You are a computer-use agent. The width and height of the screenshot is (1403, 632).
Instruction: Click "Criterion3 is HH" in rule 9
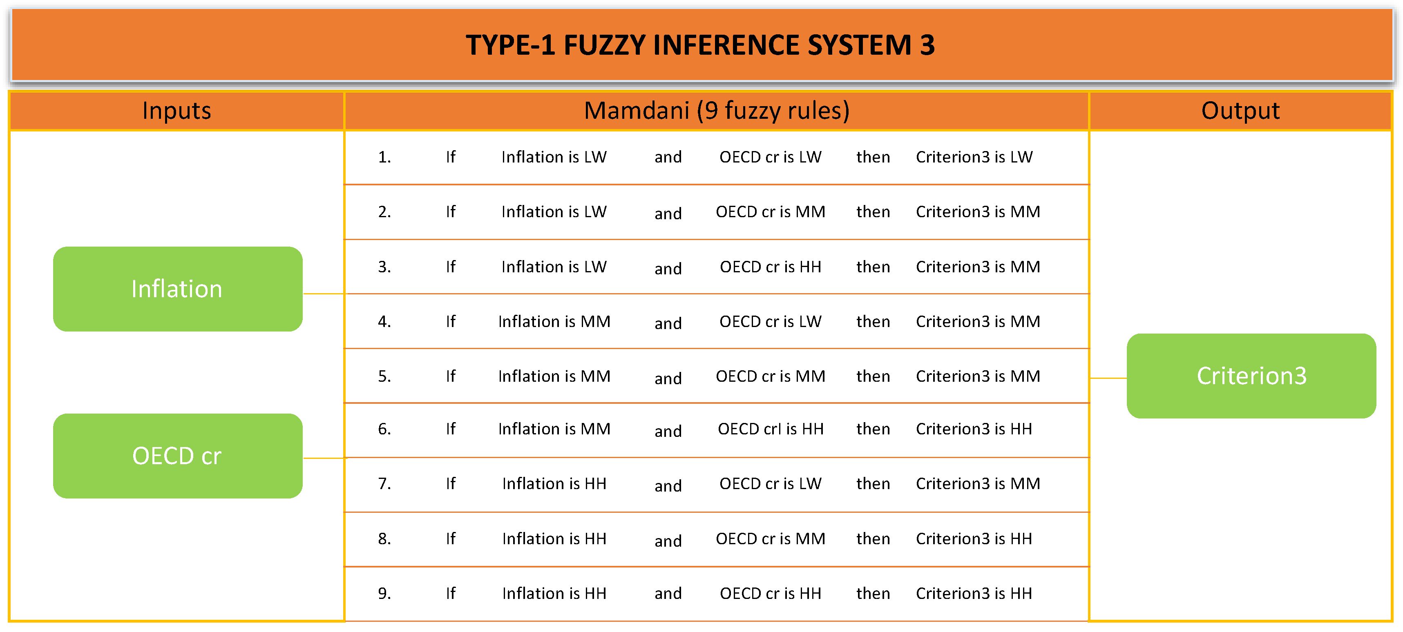coord(974,593)
